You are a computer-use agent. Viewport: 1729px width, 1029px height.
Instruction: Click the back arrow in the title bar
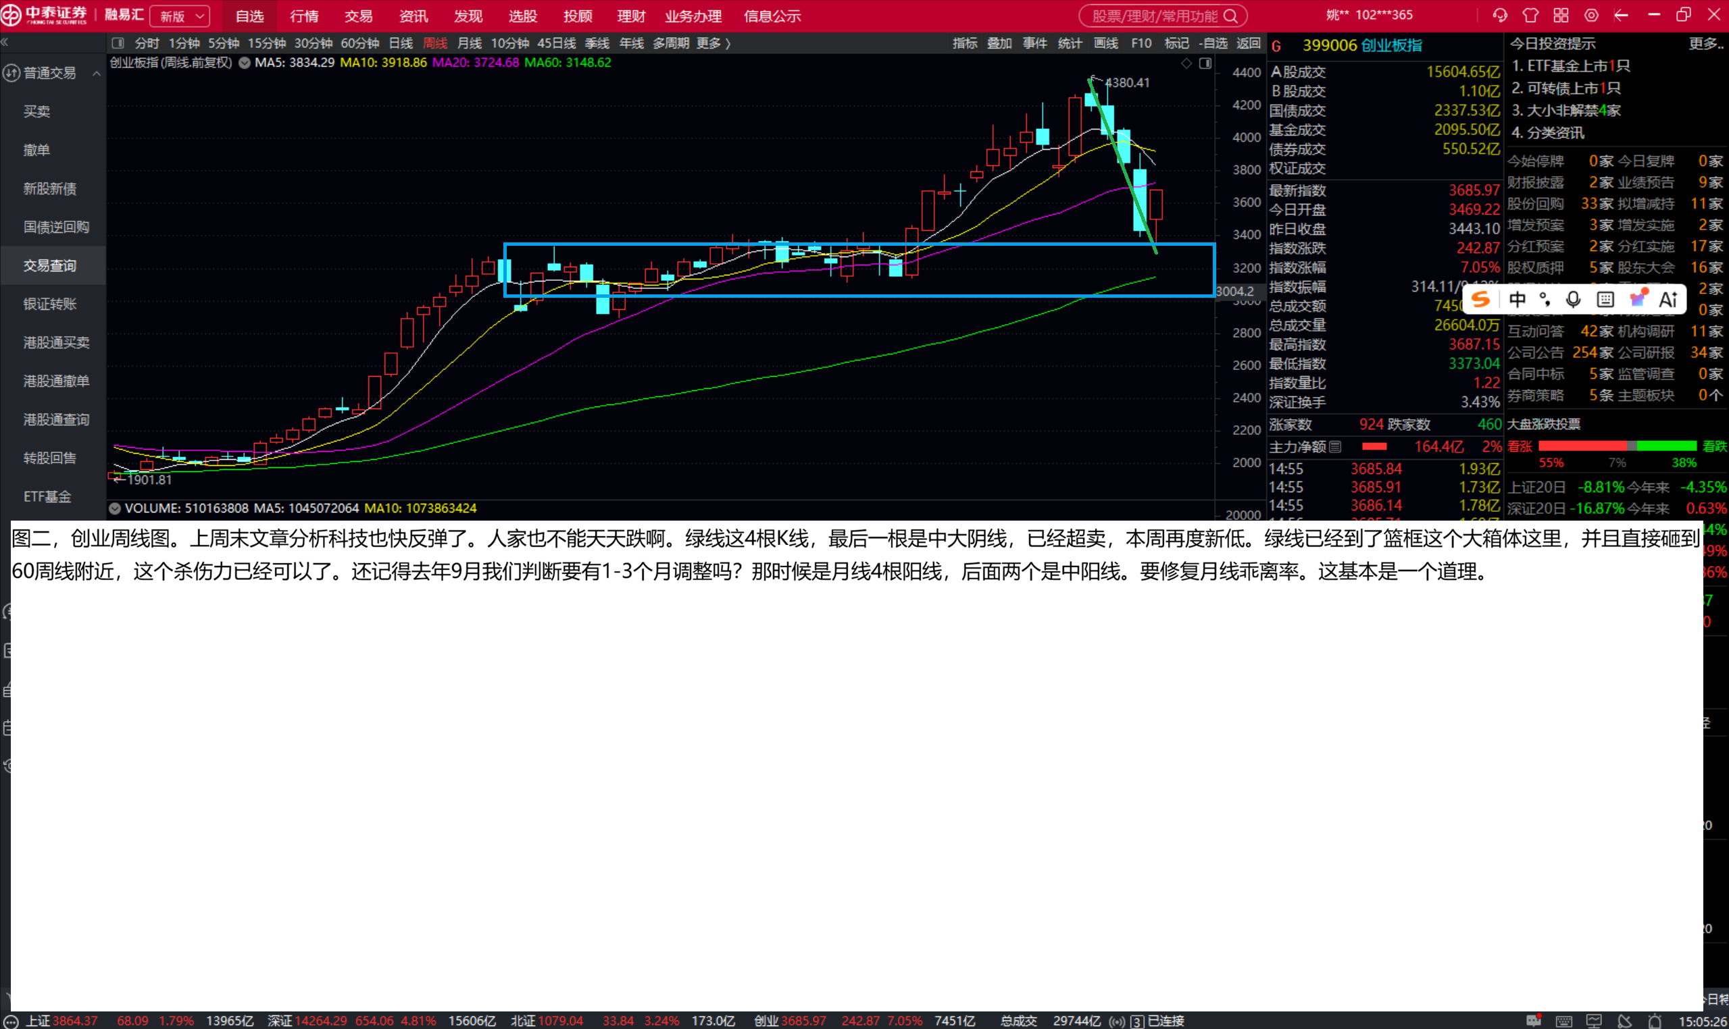pos(1622,16)
